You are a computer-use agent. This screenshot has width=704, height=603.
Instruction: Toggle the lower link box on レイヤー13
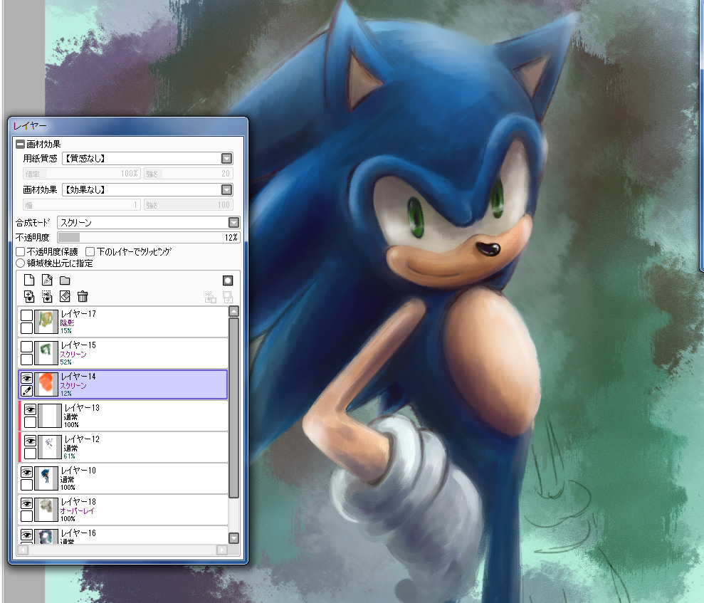[x=30, y=422]
